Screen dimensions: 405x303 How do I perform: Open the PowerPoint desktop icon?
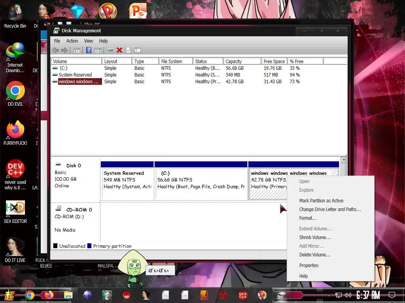138,11
